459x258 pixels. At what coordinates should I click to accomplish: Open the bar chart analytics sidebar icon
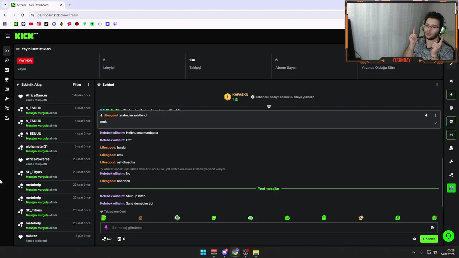tap(6, 70)
